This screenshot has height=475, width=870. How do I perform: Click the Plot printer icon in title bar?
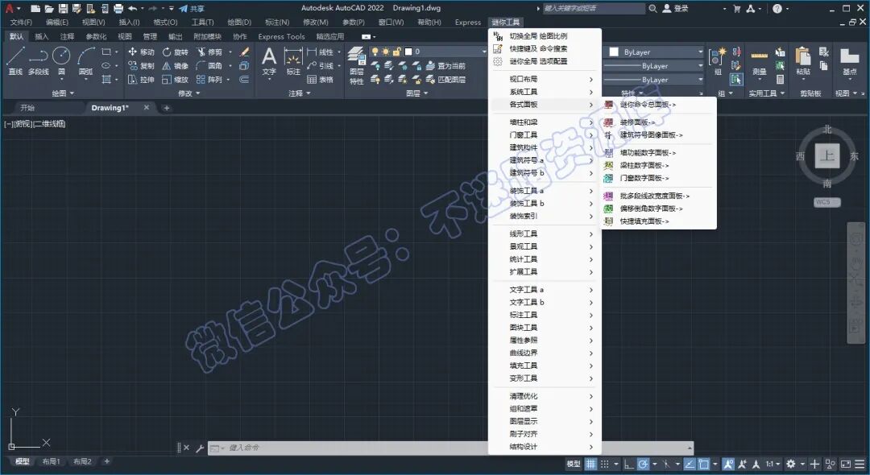coord(118,8)
